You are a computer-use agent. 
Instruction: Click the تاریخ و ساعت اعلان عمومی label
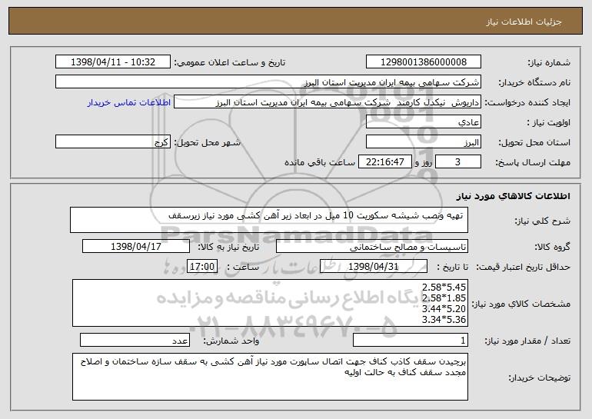[230, 62]
